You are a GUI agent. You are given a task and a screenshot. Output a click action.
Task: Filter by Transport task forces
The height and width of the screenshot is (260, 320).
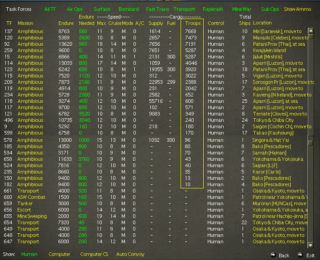pyautogui.click(x=184, y=9)
